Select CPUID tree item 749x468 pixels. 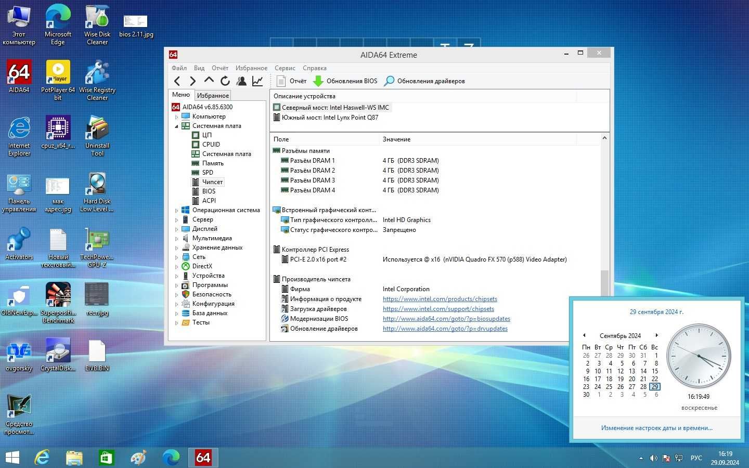211,144
